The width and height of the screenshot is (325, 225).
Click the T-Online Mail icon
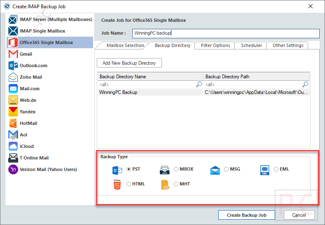[13, 158]
